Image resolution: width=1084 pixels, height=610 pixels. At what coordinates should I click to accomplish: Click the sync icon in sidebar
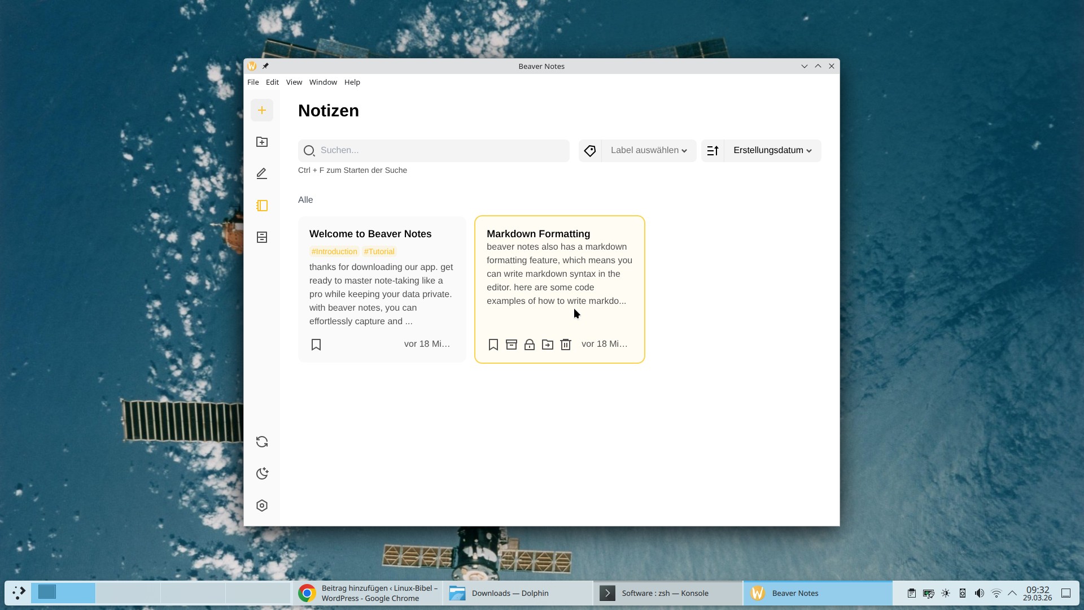click(261, 442)
